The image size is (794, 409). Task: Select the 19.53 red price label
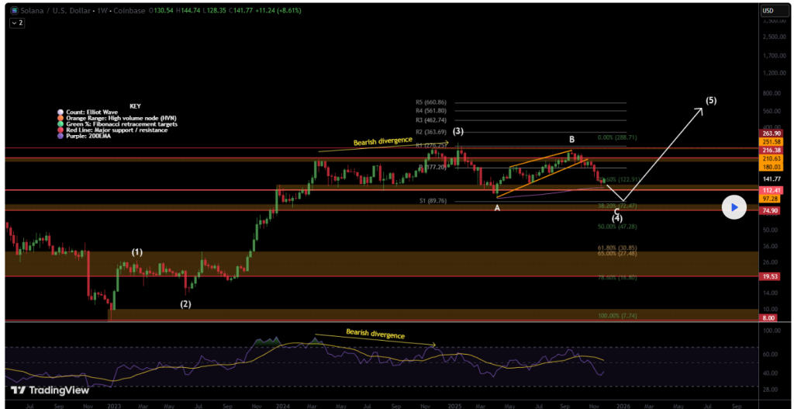click(769, 276)
